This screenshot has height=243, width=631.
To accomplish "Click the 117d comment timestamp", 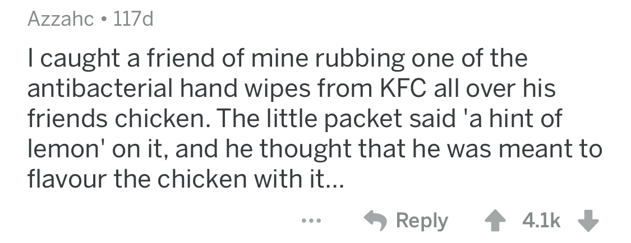I will [x=133, y=21].
